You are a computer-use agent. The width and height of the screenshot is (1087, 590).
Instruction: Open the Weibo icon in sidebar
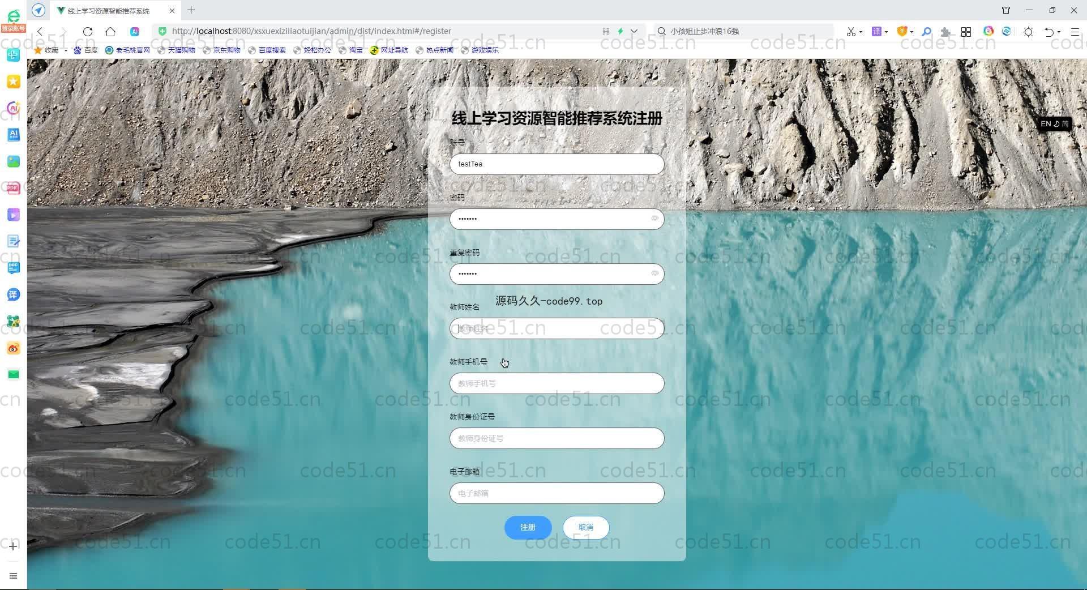click(x=13, y=348)
